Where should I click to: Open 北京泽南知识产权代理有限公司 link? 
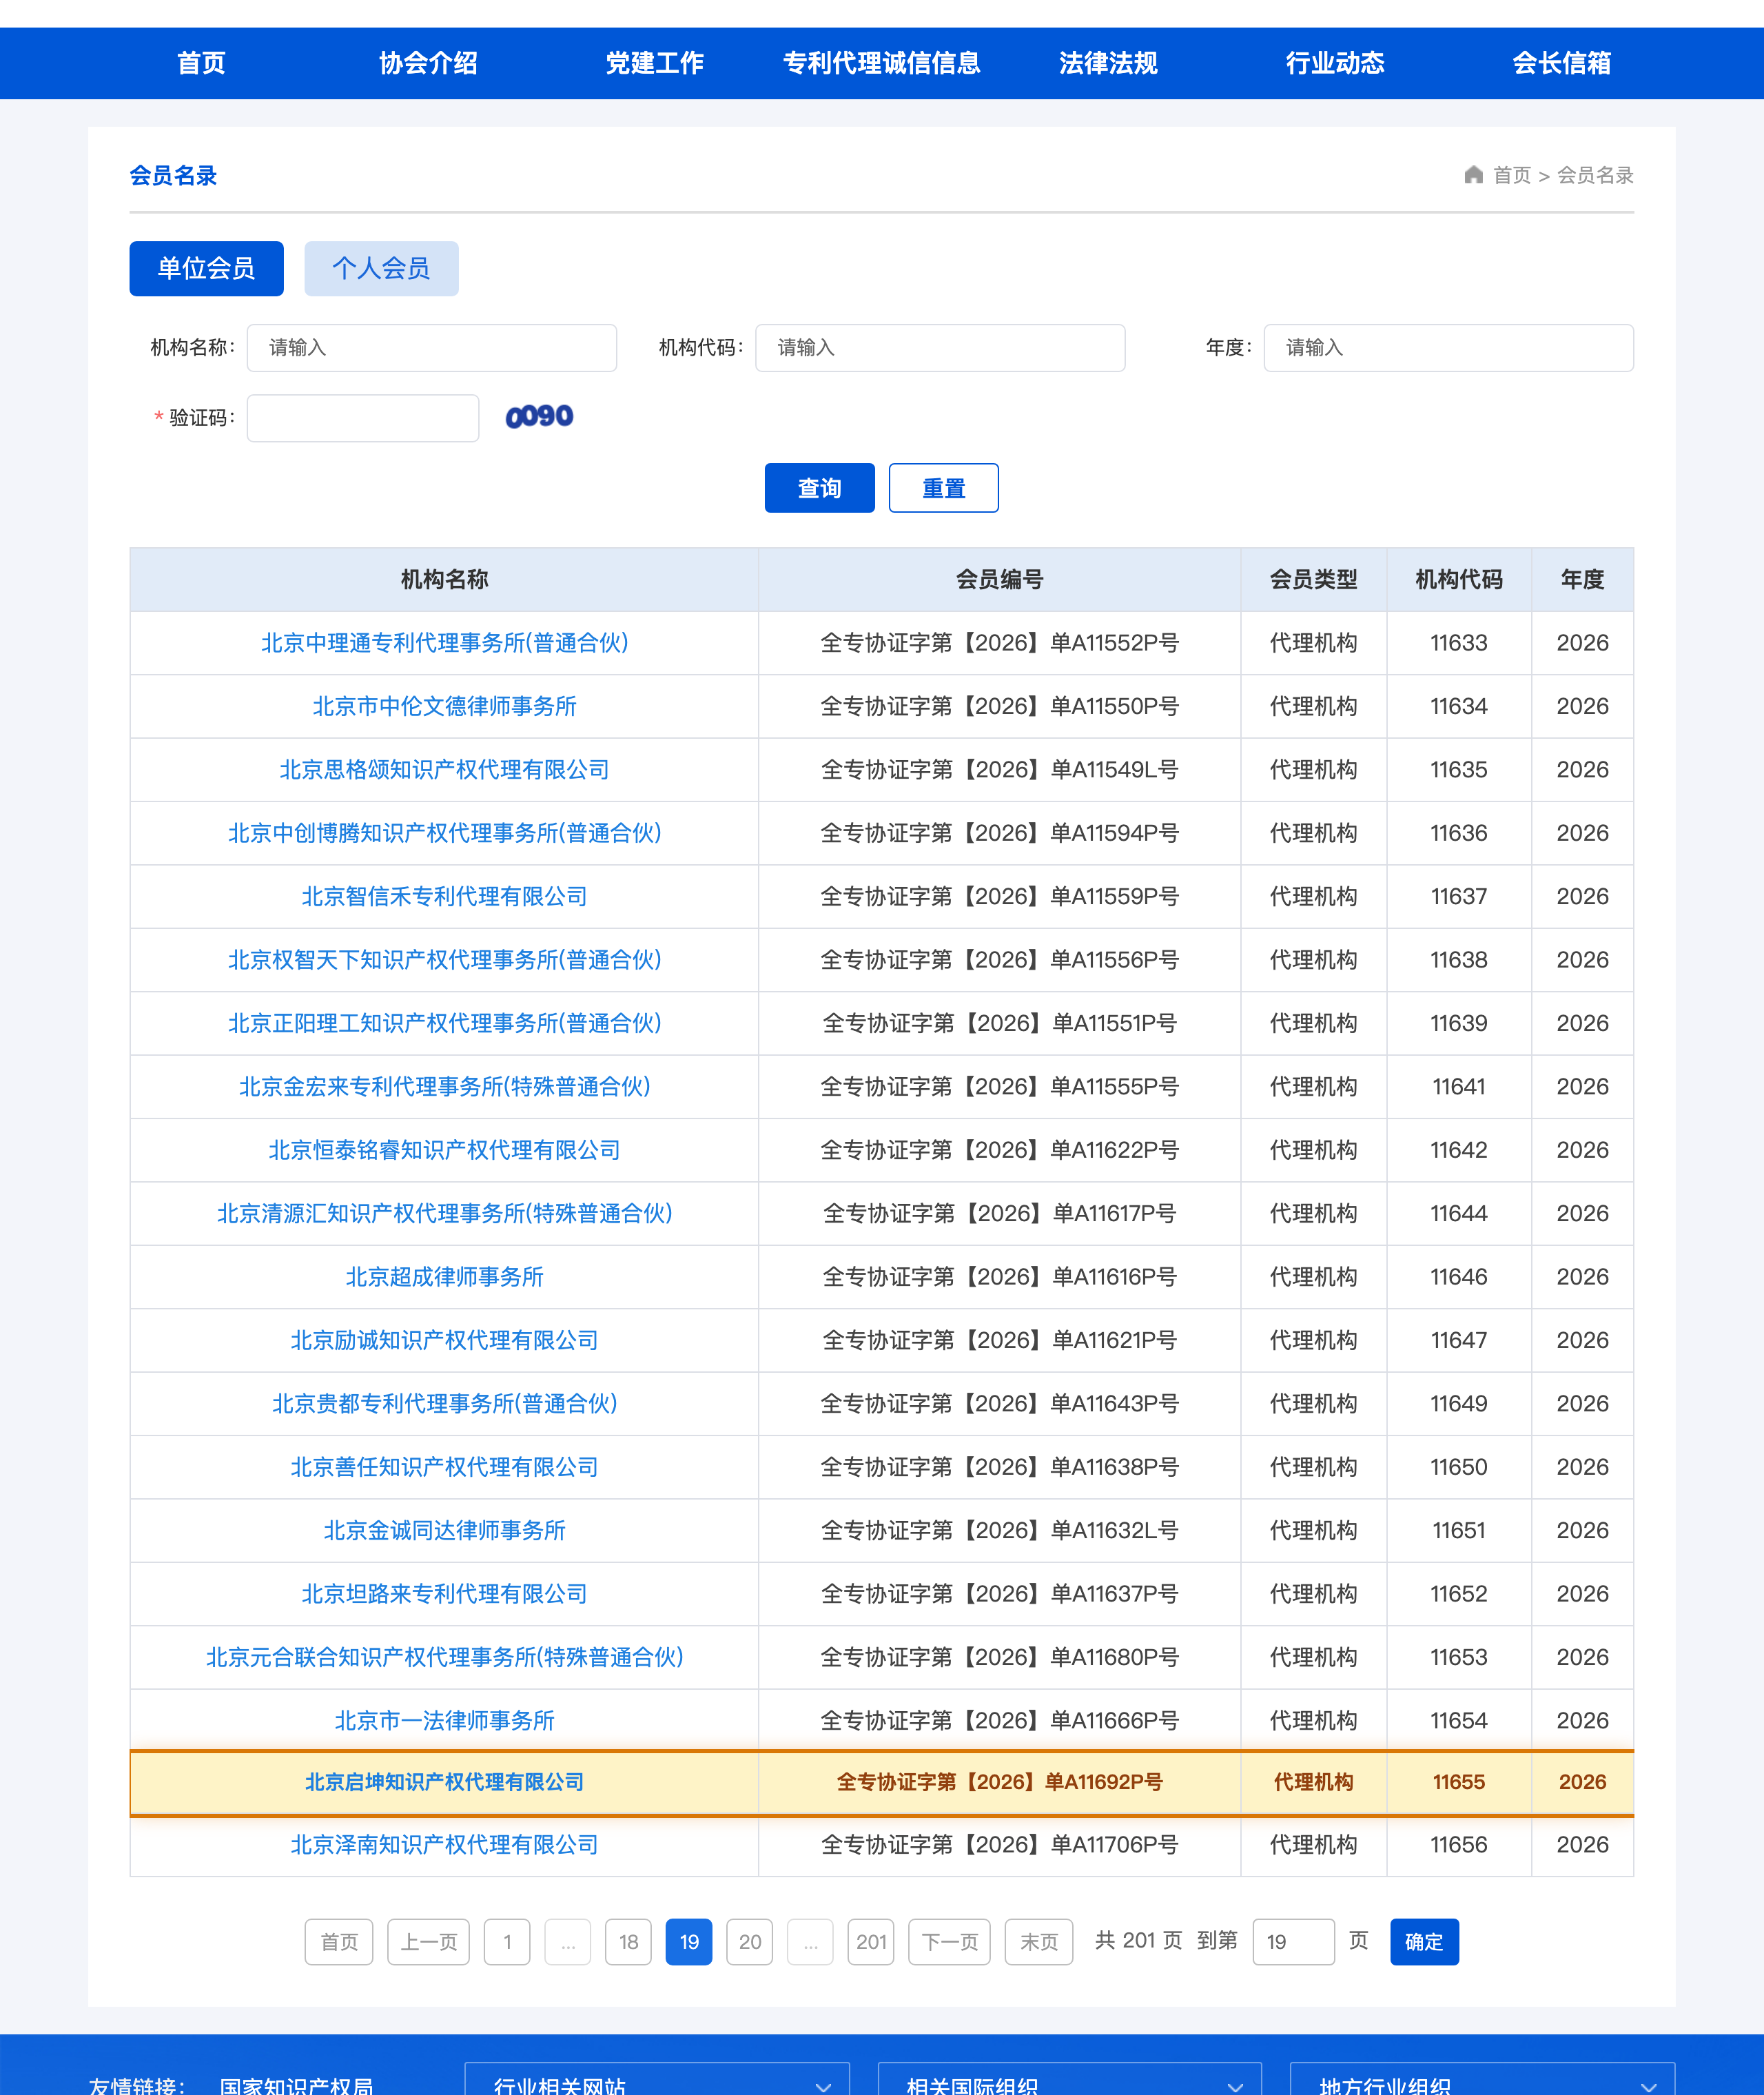click(x=444, y=1845)
